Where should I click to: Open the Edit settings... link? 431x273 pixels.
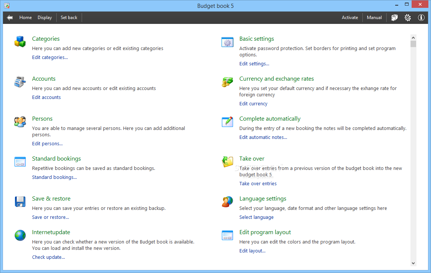pos(254,63)
